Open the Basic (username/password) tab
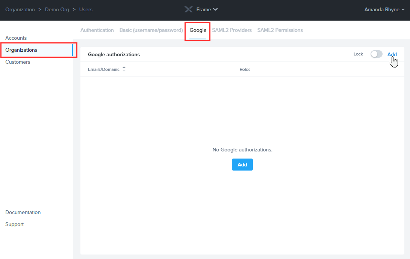This screenshot has height=259, width=410. (151, 30)
